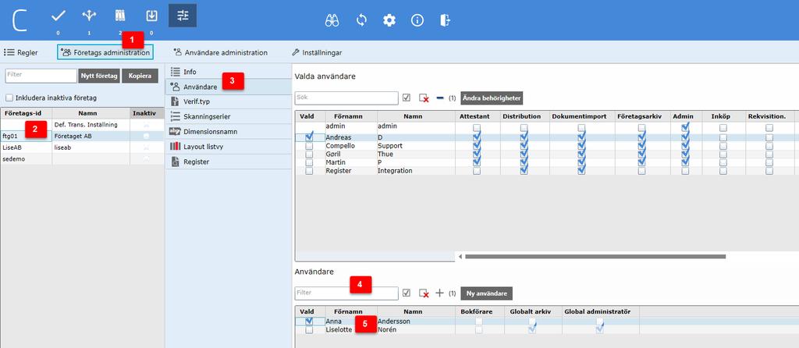
Task: Sort by Attestant column header
Action: point(477,116)
